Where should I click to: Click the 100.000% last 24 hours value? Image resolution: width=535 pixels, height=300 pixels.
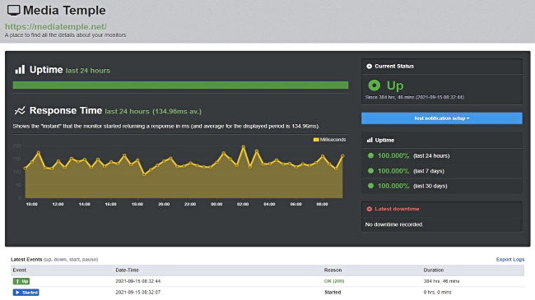(x=393, y=156)
